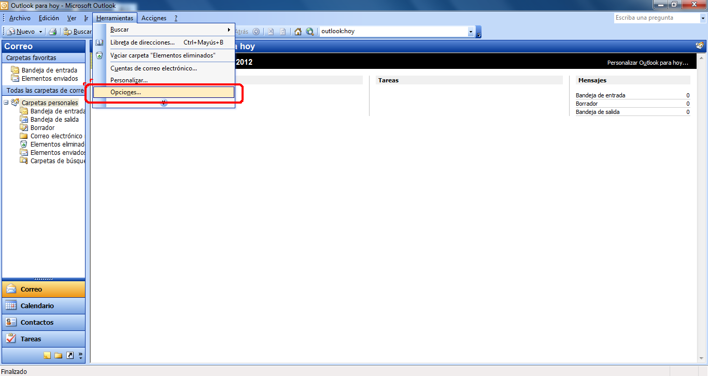The image size is (708, 376).
Task: Select Vaciar carpeta Elementos eliminados entry
Action: point(164,55)
